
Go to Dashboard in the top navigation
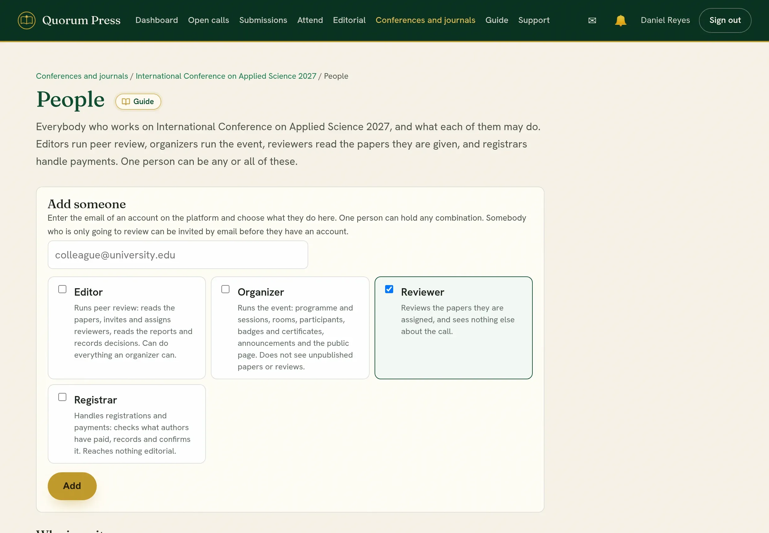(x=156, y=20)
